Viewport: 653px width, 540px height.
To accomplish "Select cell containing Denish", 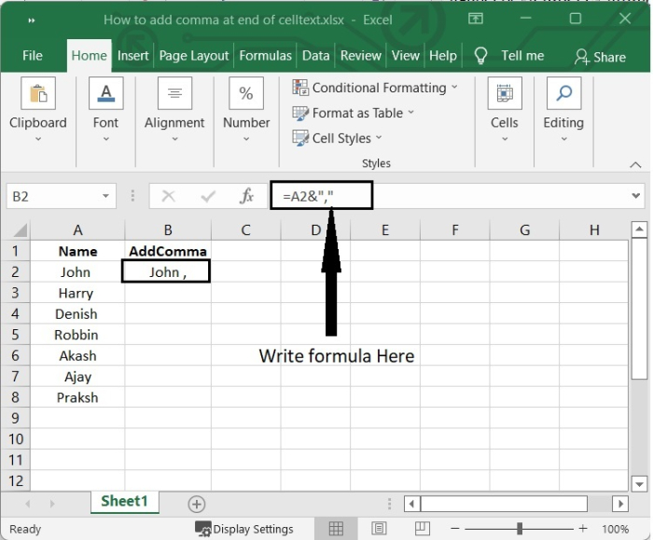I will (x=77, y=314).
